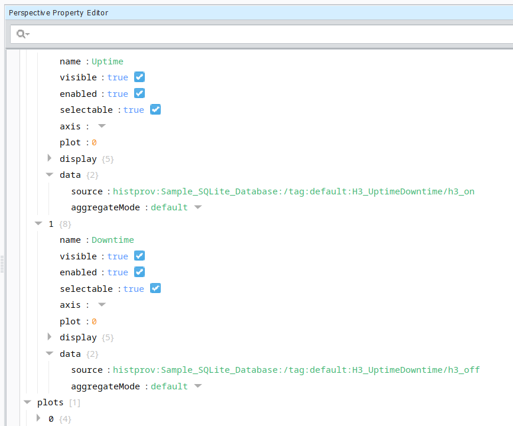
Task: Select the Downtime plot value 0
Action: (94, 321)
